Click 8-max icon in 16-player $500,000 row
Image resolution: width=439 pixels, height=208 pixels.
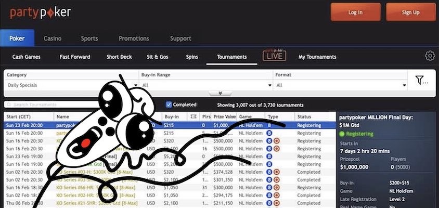[269, 149]
